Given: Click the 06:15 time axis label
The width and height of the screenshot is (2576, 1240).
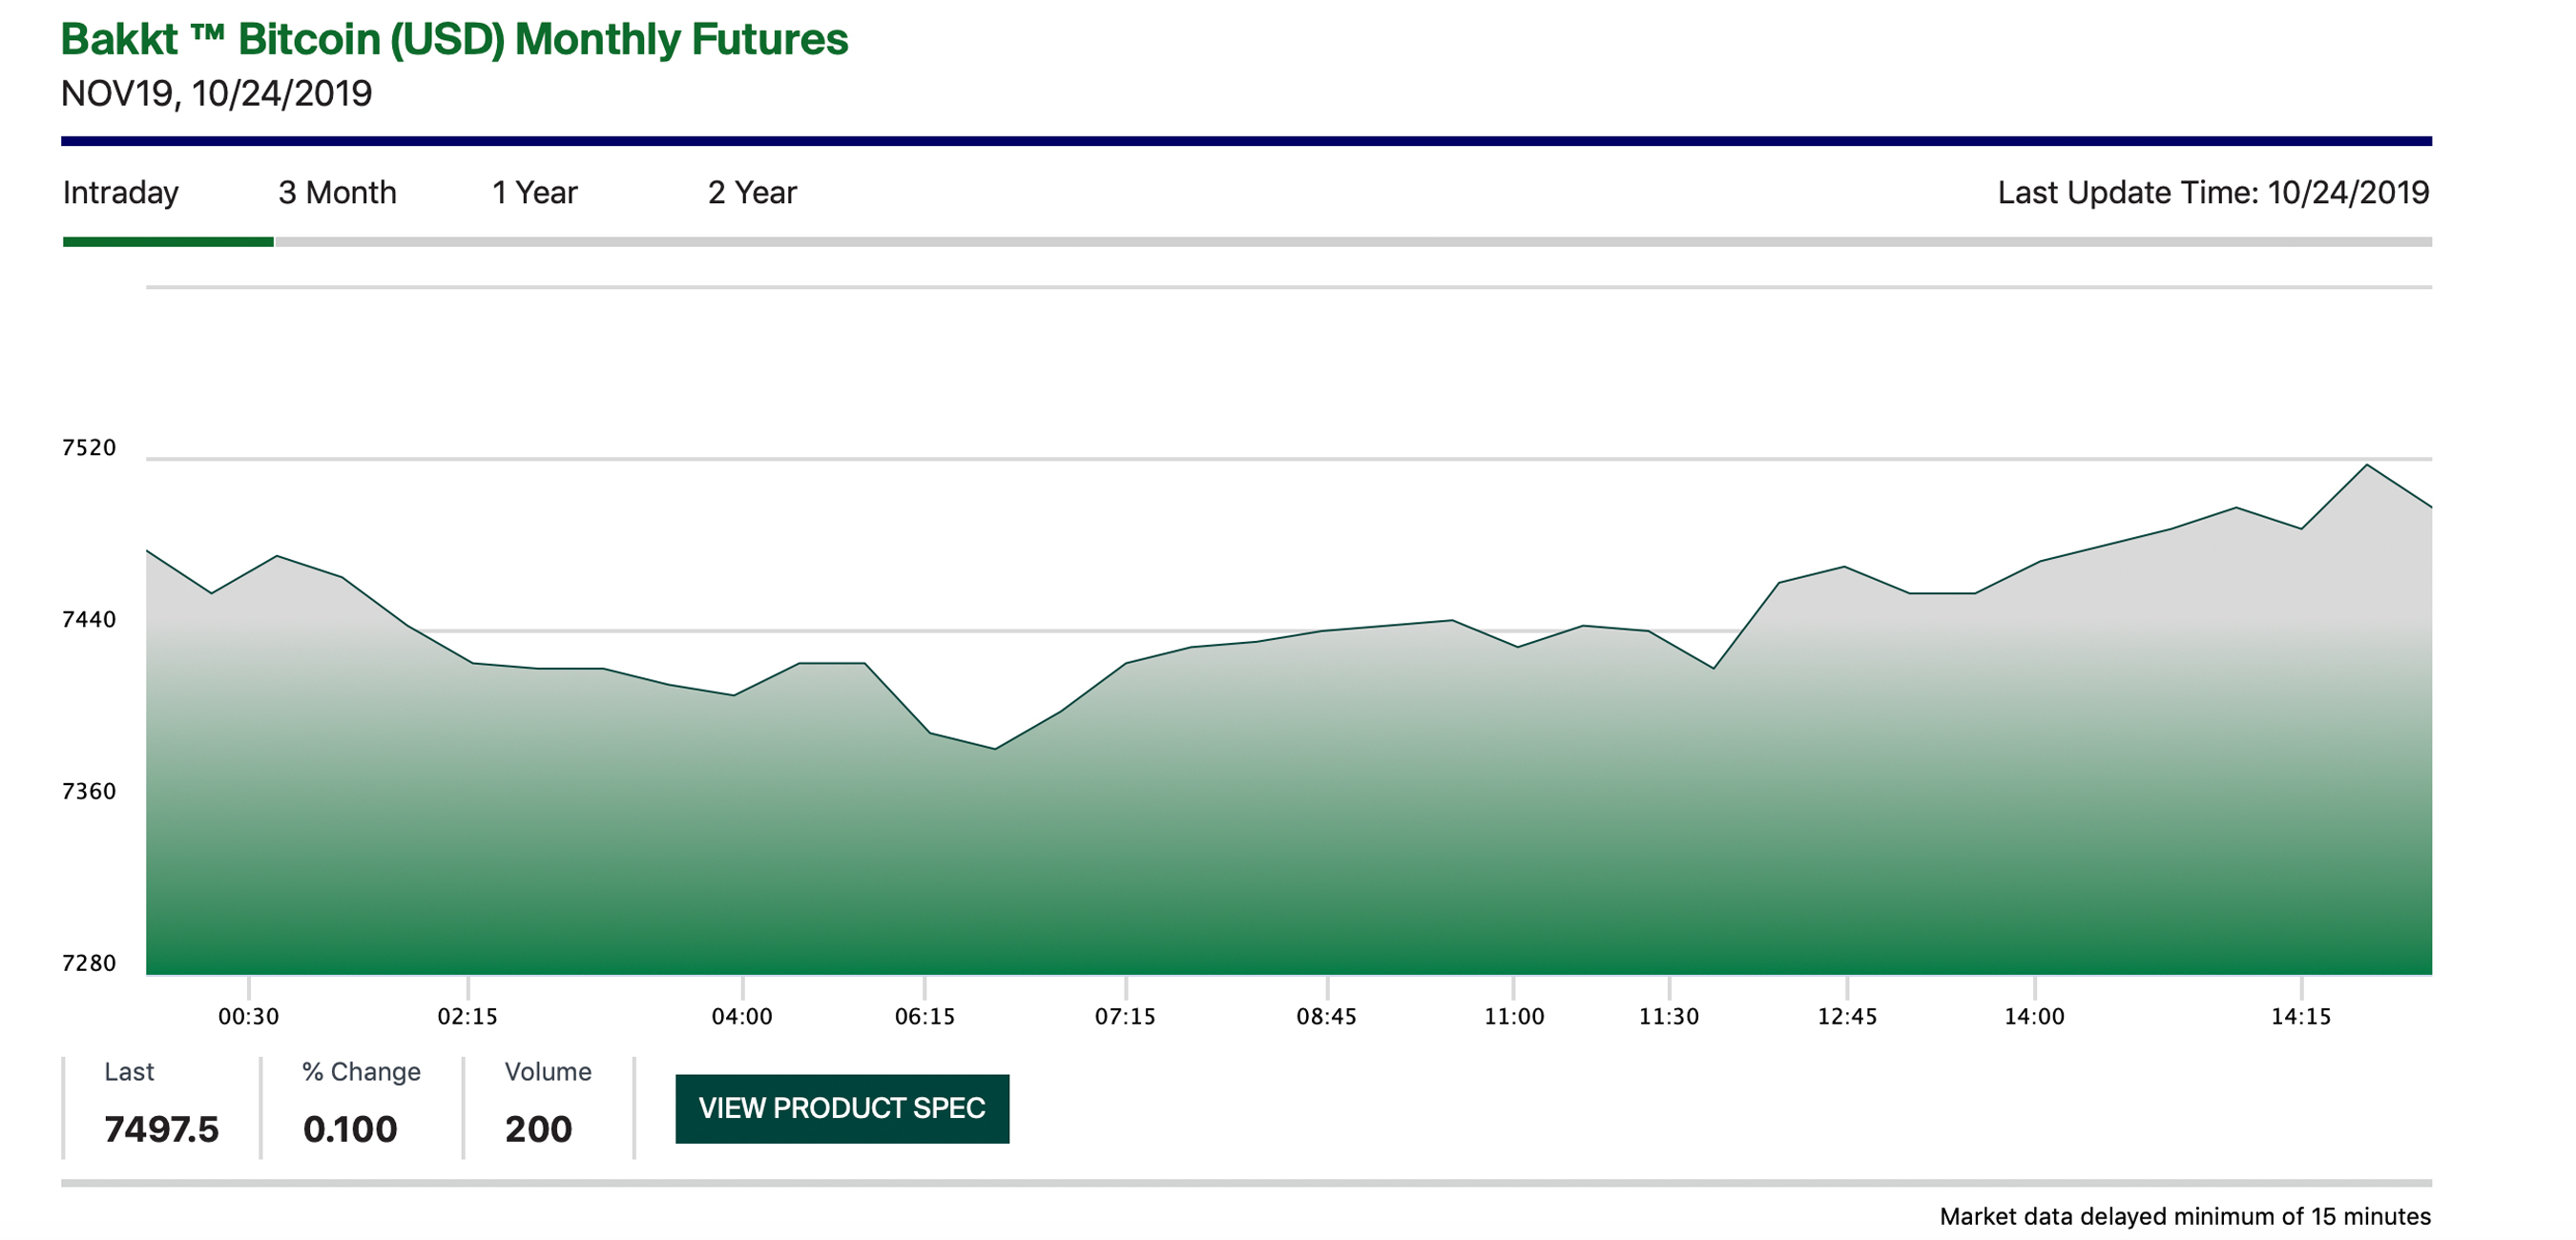Looking at the screenshot, I should click(x=924, y=1016).
